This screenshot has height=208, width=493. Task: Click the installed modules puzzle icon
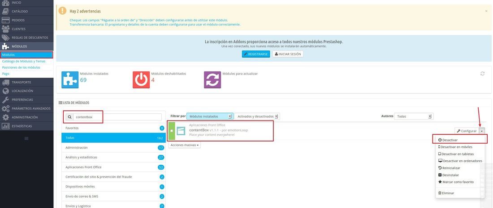point(70,80)
